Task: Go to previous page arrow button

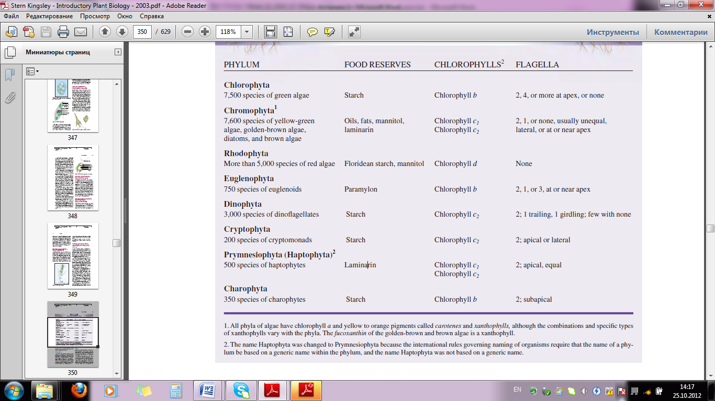Action: click(105, 32)
